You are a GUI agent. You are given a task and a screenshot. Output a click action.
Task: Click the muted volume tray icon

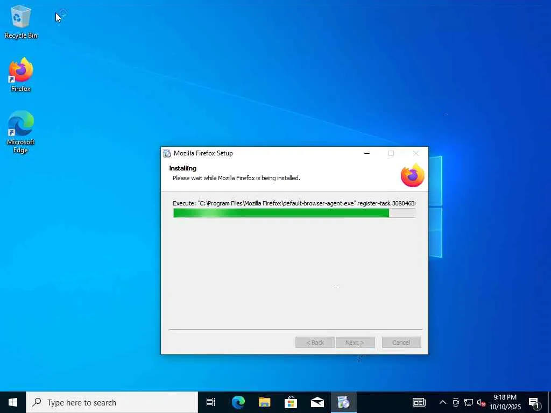click(x=481, y=403)
